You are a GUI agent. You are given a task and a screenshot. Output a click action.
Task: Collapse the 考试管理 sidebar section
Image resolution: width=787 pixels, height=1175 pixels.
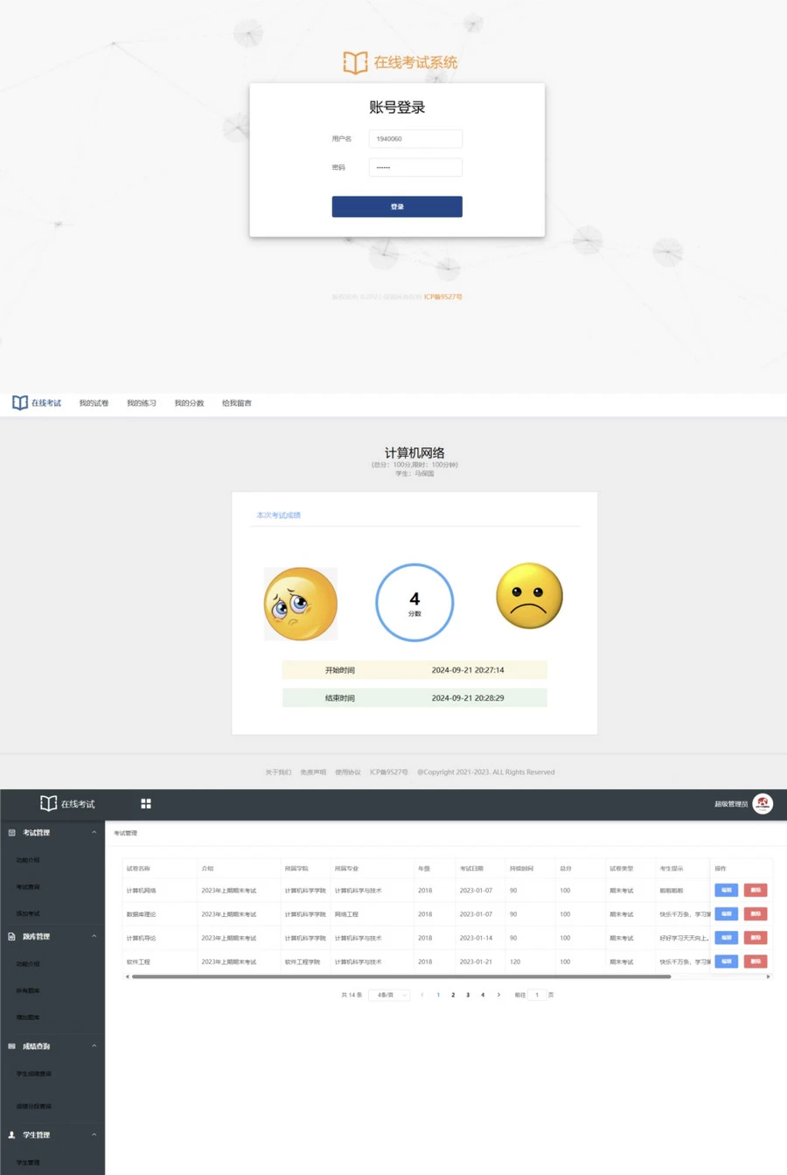pos(94,832)
